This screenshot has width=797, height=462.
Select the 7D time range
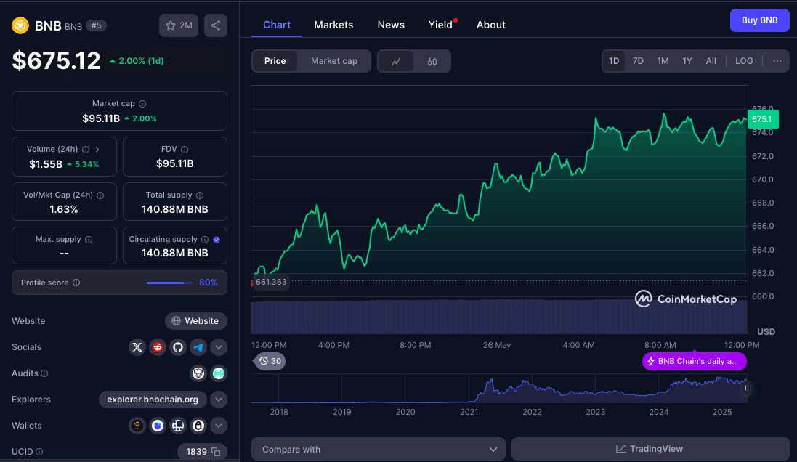tap(638, 61)
